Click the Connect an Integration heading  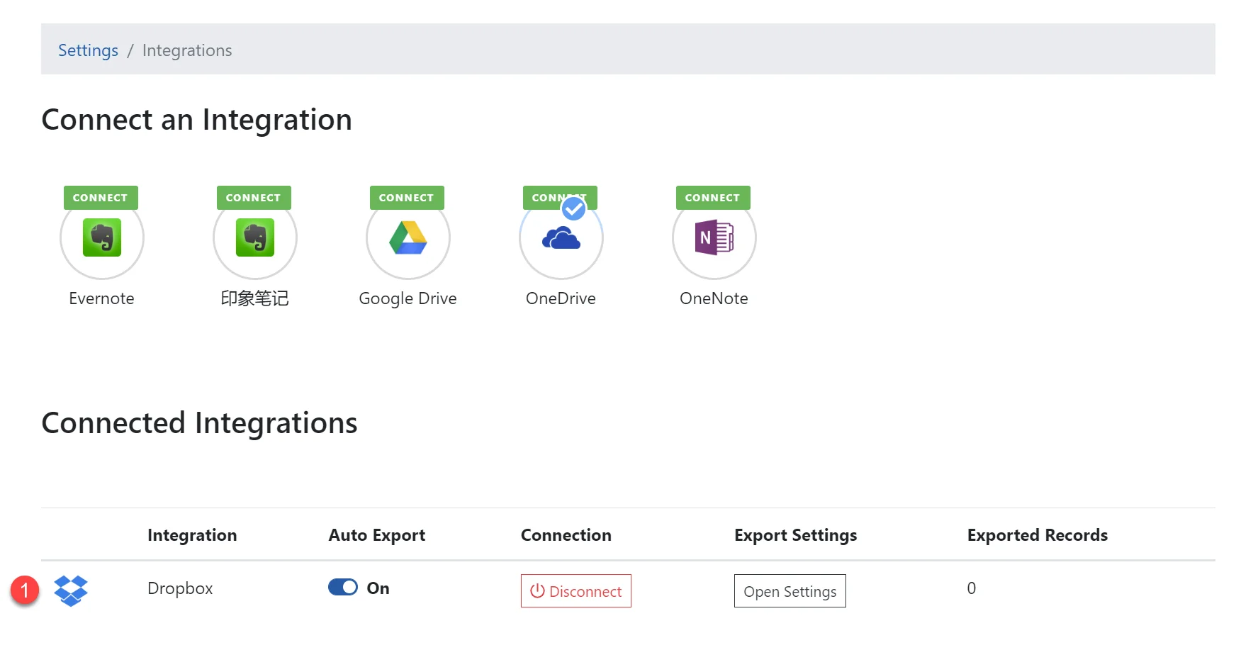coord(197,120)
